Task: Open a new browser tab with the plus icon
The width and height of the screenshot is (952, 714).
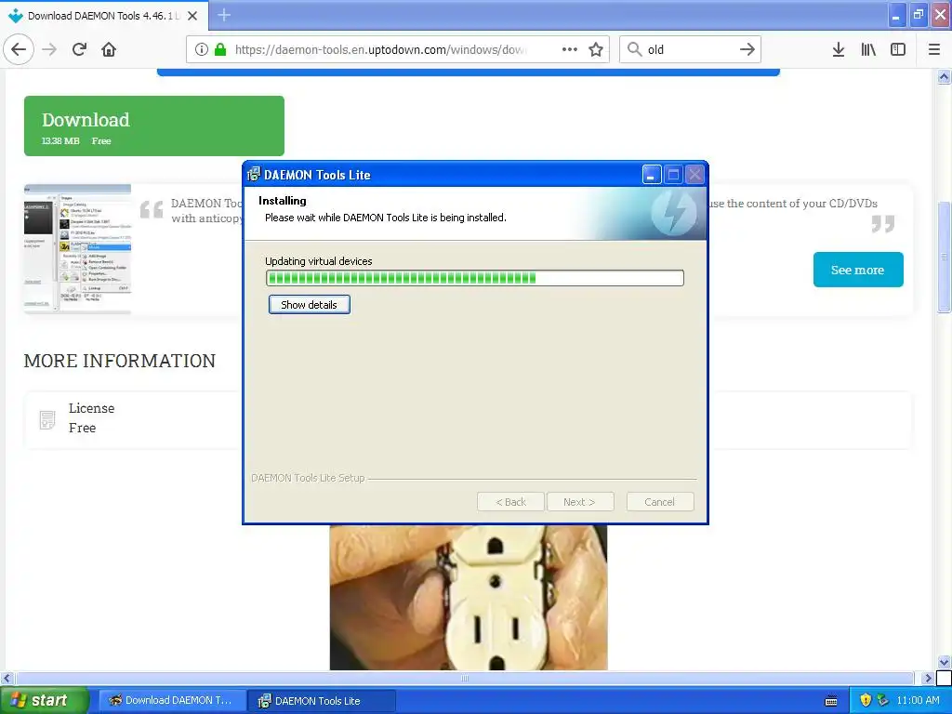Action: tap(224, 15)
